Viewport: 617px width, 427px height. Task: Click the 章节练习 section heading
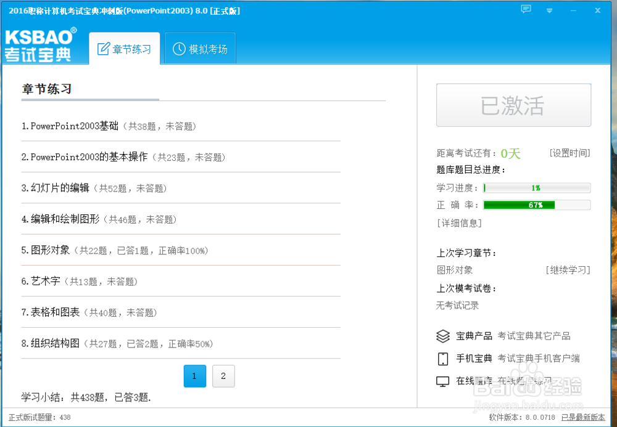(x=47, y=89)
